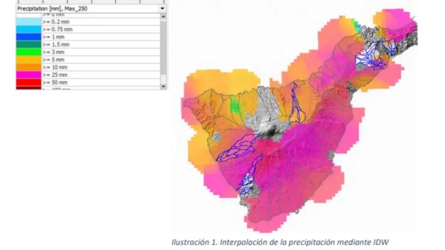This screenshot has height=250, width=445.
Task: Select the magenta >= 25 mm swatch
Action: click(29, 75)
